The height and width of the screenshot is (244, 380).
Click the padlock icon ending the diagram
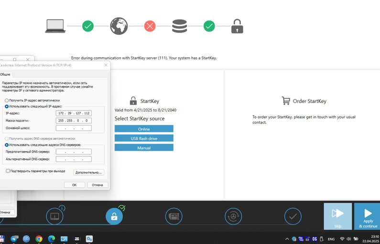point(237,26)
